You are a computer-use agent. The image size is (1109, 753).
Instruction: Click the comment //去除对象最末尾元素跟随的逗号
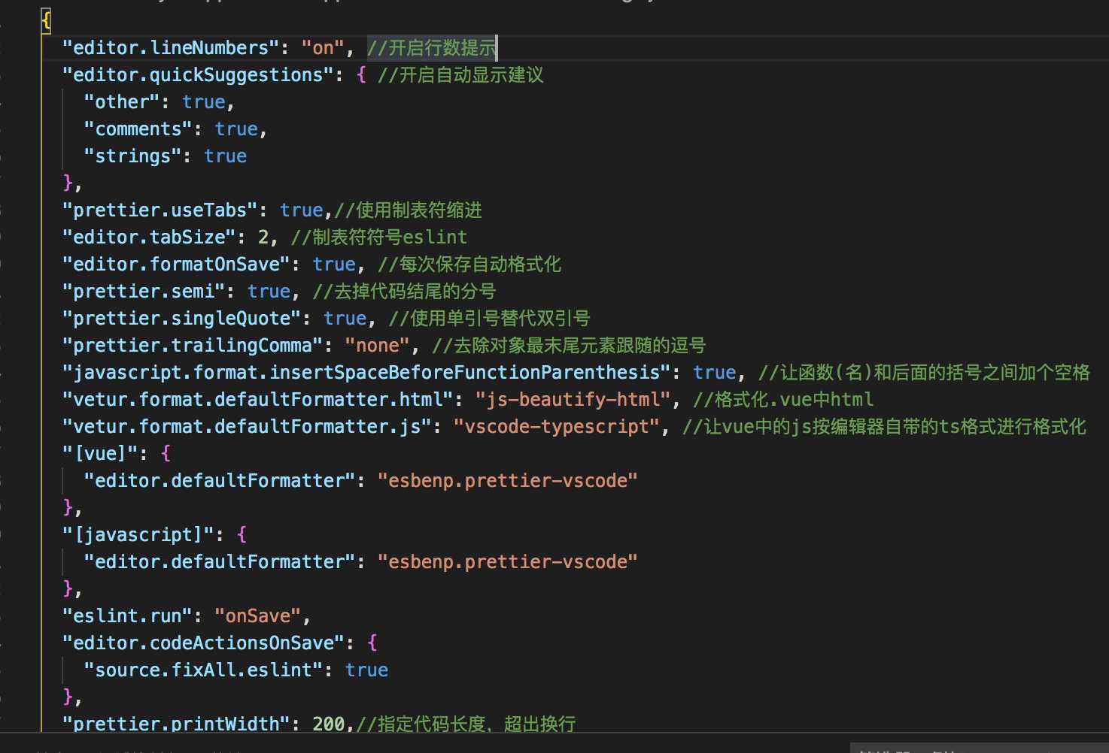(x=569, y=346)
